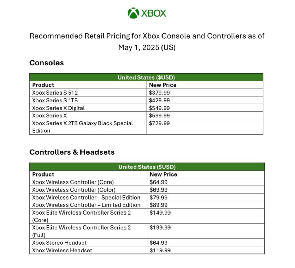Click the $69.99 Color controller price
This screenshot has height=268, width=295.
(x=159, y=190)
